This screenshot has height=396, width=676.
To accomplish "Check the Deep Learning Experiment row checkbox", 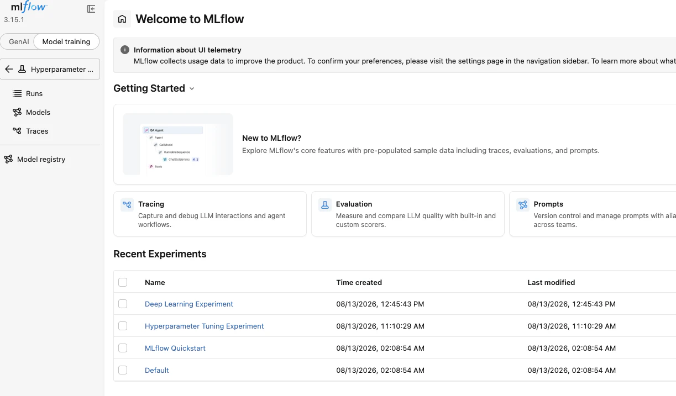I will (x=123, y=304).
